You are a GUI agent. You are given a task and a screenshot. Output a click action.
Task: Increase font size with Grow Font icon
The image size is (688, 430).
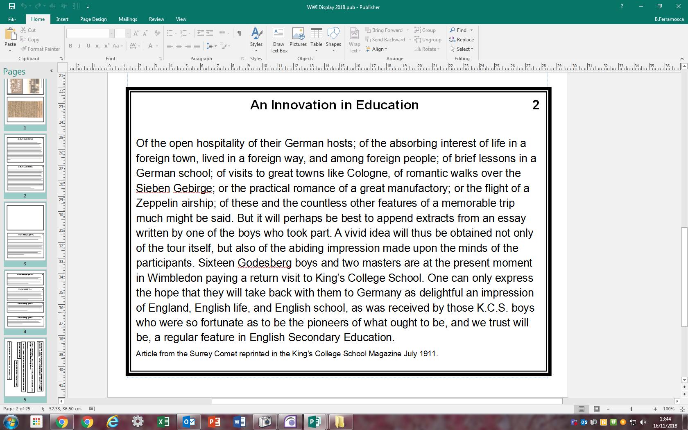136,33
